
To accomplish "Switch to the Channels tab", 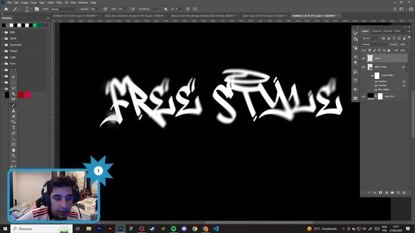I will [388, 31].
